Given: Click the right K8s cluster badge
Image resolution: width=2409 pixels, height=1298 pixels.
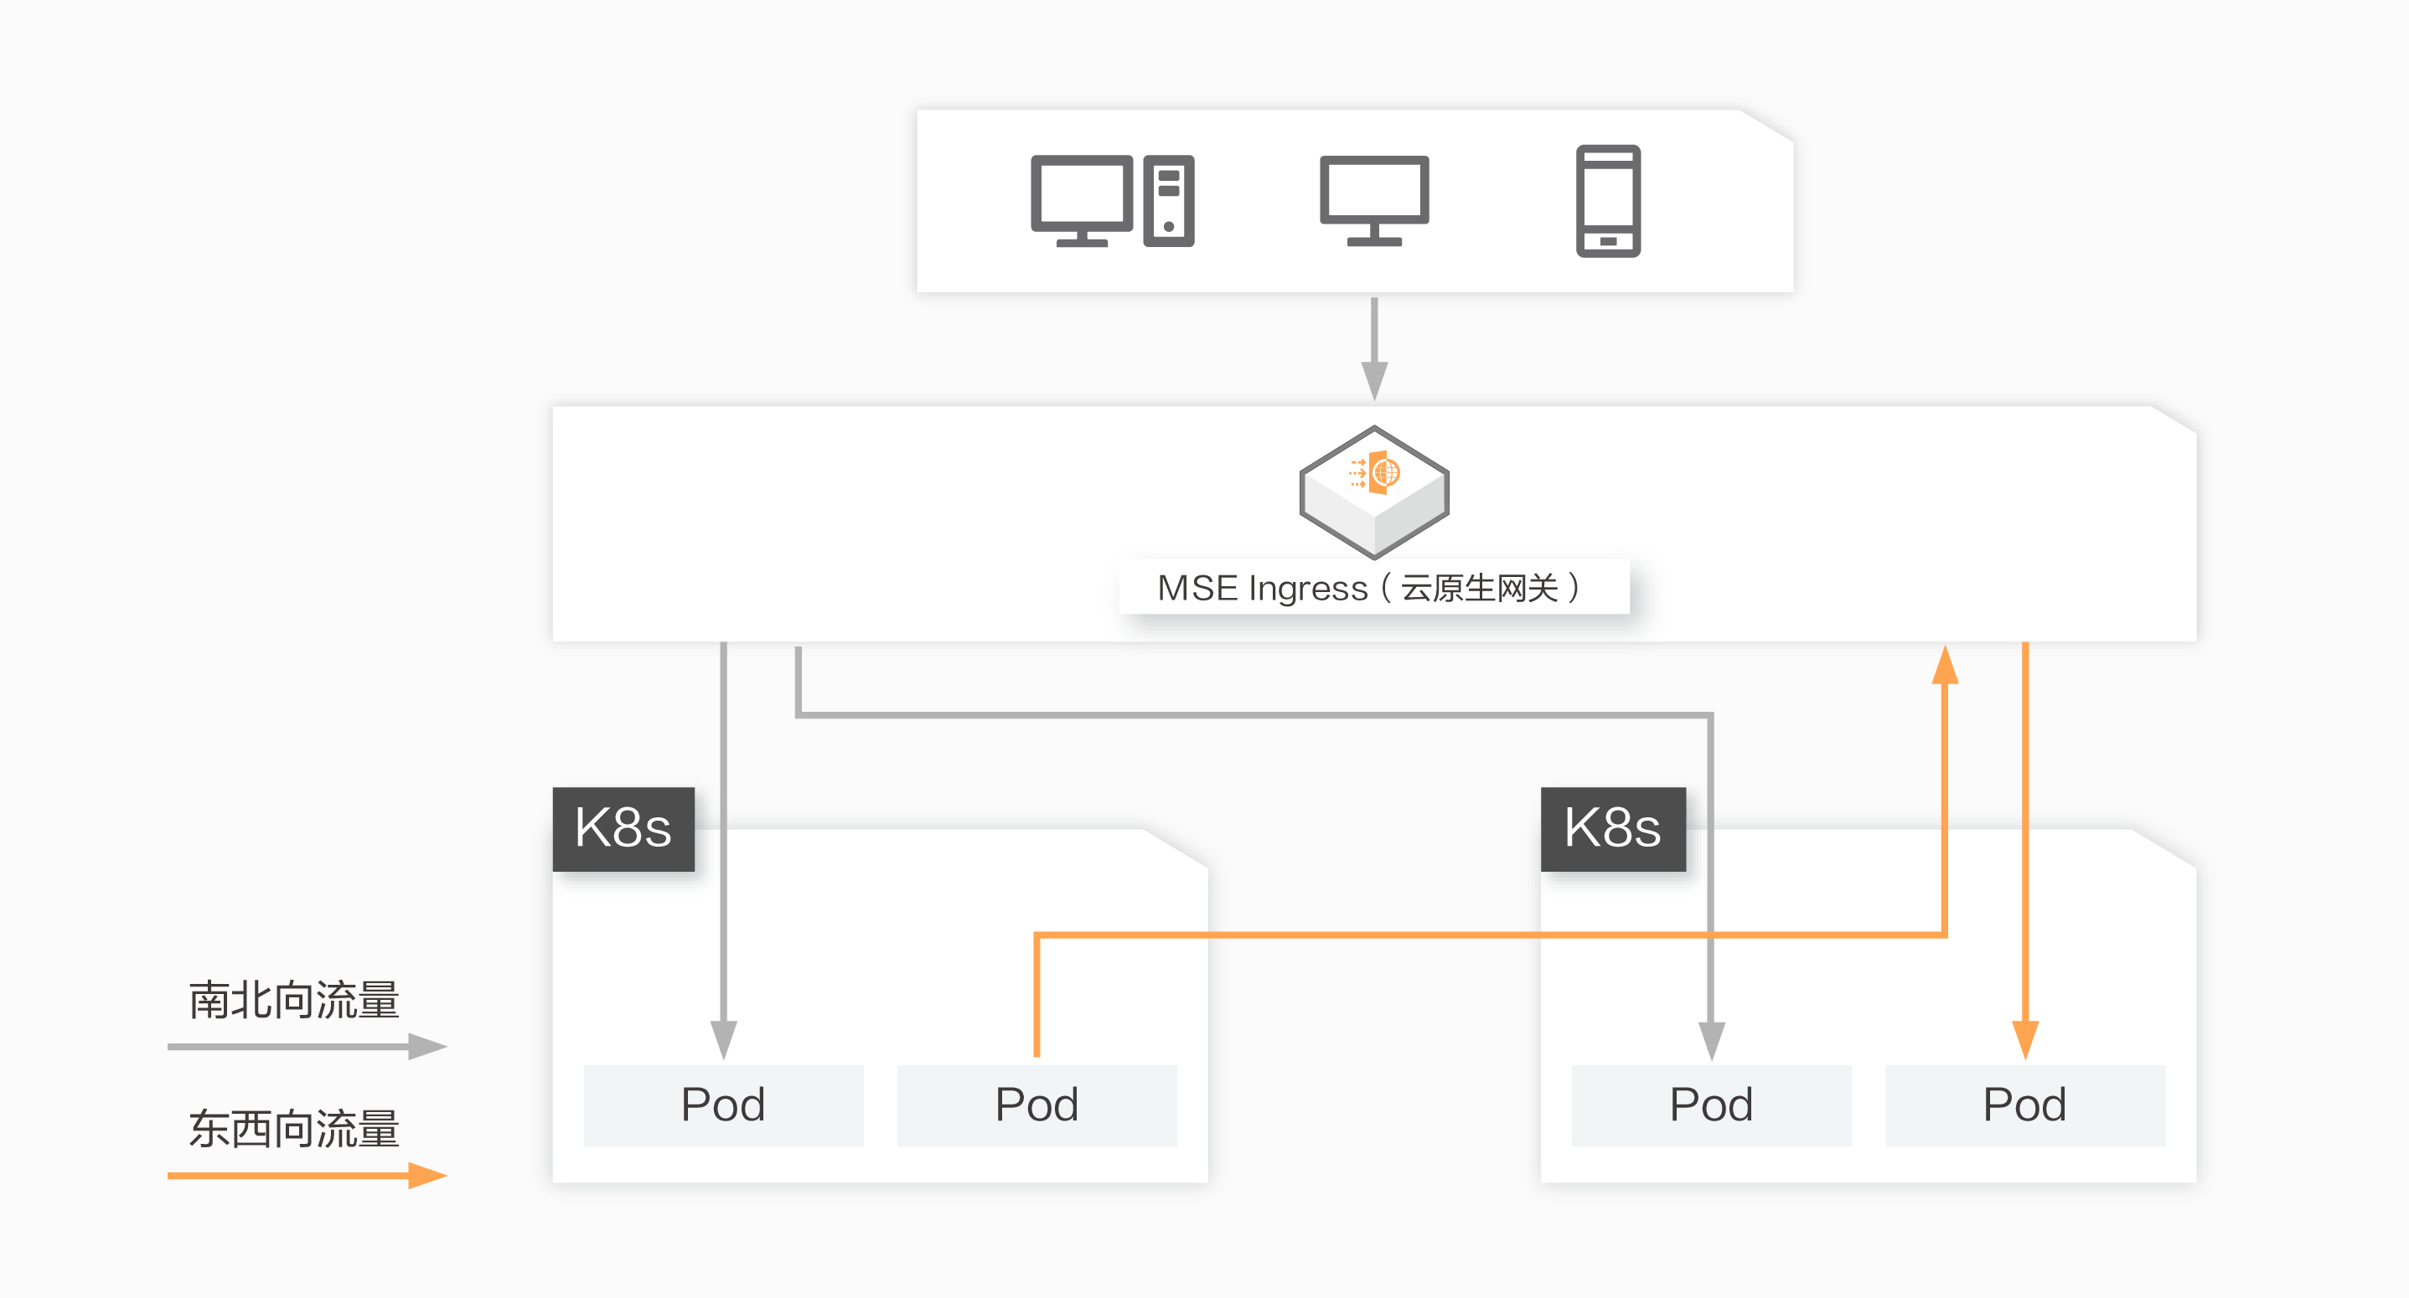Looking at the screenshot, I should pyautogui.click(x=1612, y=829).
